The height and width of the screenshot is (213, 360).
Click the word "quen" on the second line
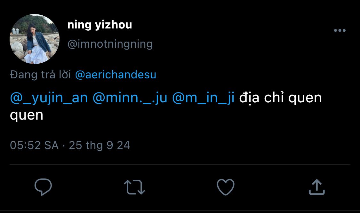(27, 115)
